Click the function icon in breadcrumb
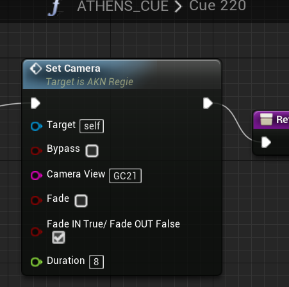 point(55,8)
